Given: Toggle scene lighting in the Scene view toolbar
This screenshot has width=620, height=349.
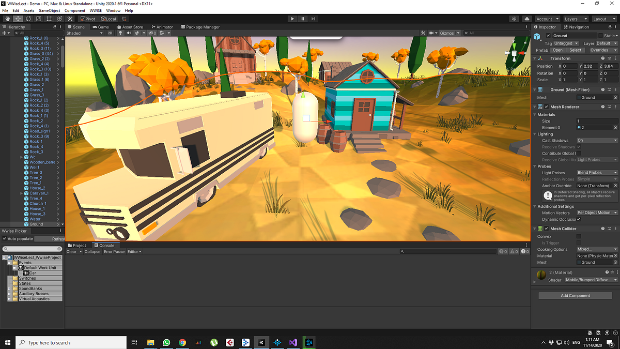Looking at the screenshot, I should click(120, 33).
